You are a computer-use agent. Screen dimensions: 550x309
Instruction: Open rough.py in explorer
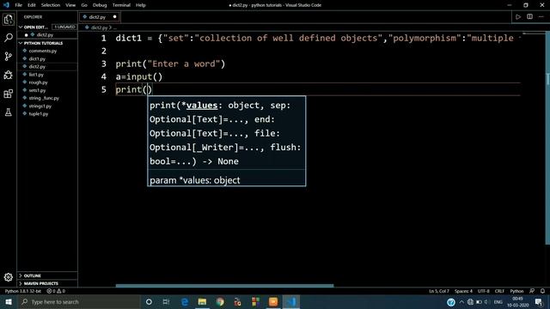coord(38,82)
